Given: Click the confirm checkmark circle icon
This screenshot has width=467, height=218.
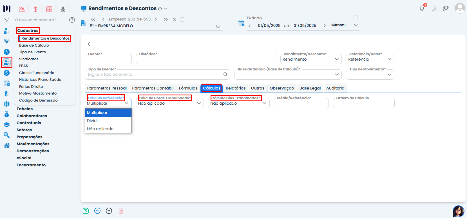Looking at the screenshot, I should (x=97, y=211).
